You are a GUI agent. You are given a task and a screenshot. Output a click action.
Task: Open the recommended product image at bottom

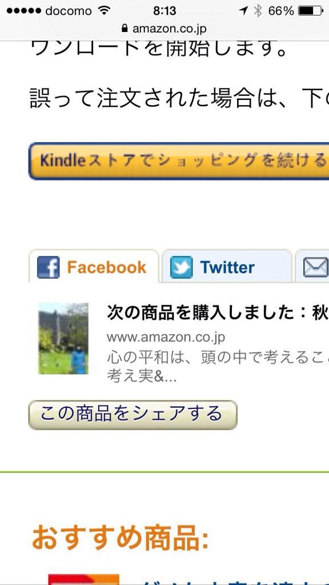[84, 579]
